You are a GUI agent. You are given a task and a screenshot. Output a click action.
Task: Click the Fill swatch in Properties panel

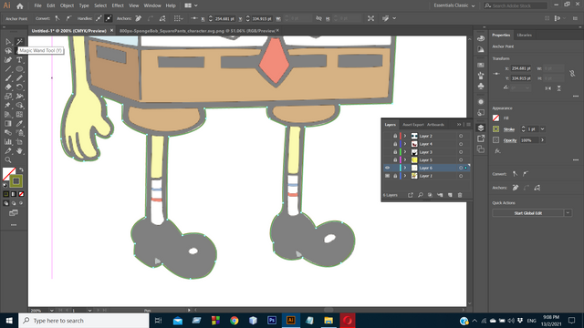coord(495,118)
